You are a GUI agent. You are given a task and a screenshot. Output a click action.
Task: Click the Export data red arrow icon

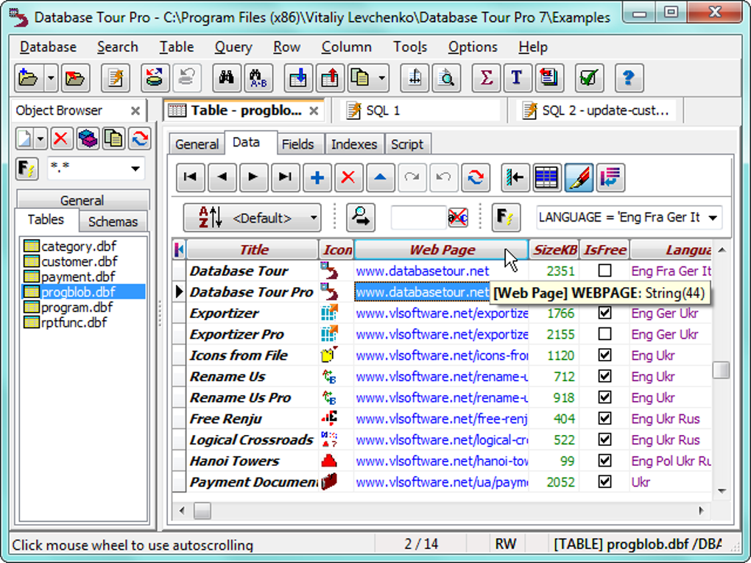(x=330, y=77)
